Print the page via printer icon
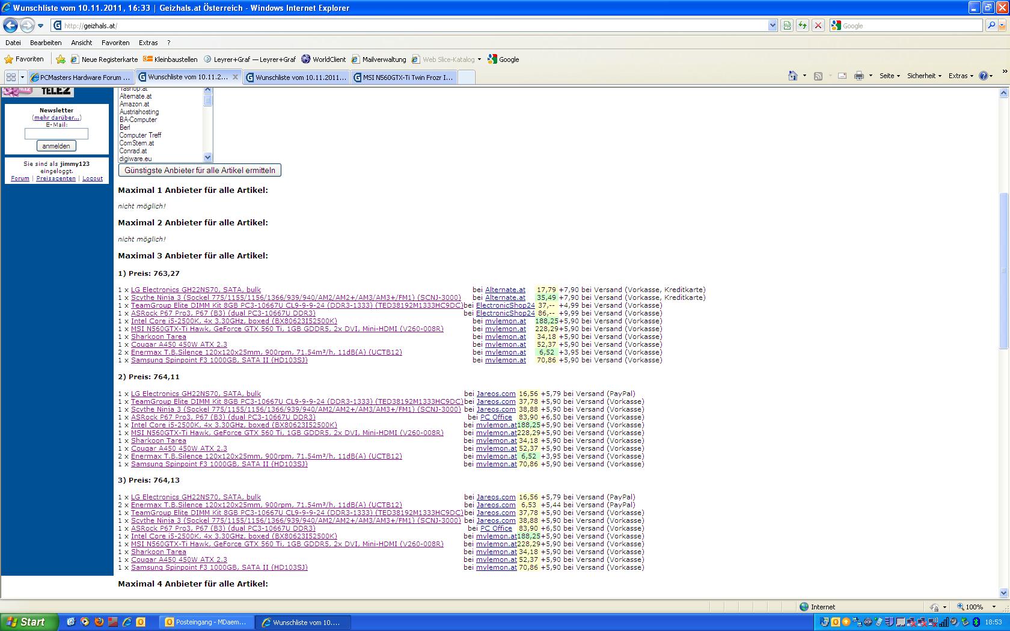This screenshot has width=1010, height=631. 859,76
